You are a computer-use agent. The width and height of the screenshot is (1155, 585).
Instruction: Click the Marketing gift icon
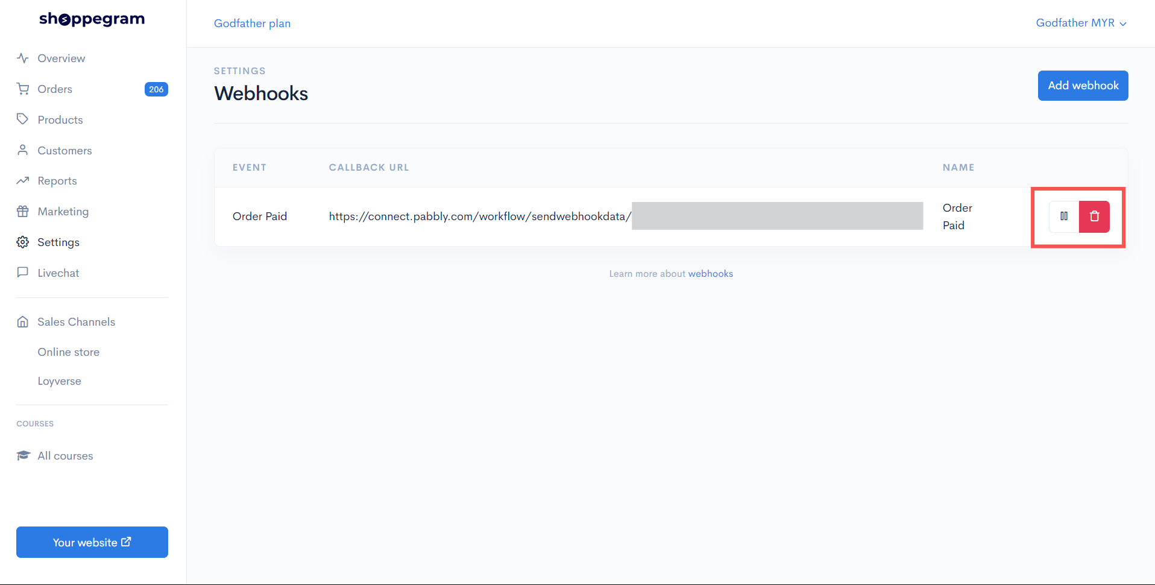(23, 212)
